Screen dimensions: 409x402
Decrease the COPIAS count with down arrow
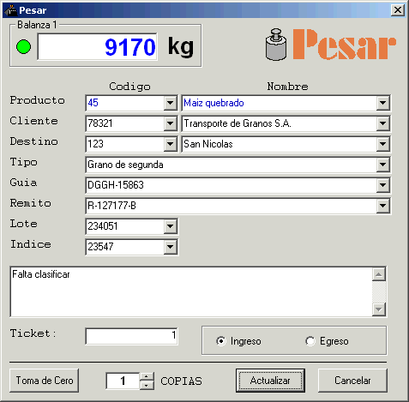[147, 386]
